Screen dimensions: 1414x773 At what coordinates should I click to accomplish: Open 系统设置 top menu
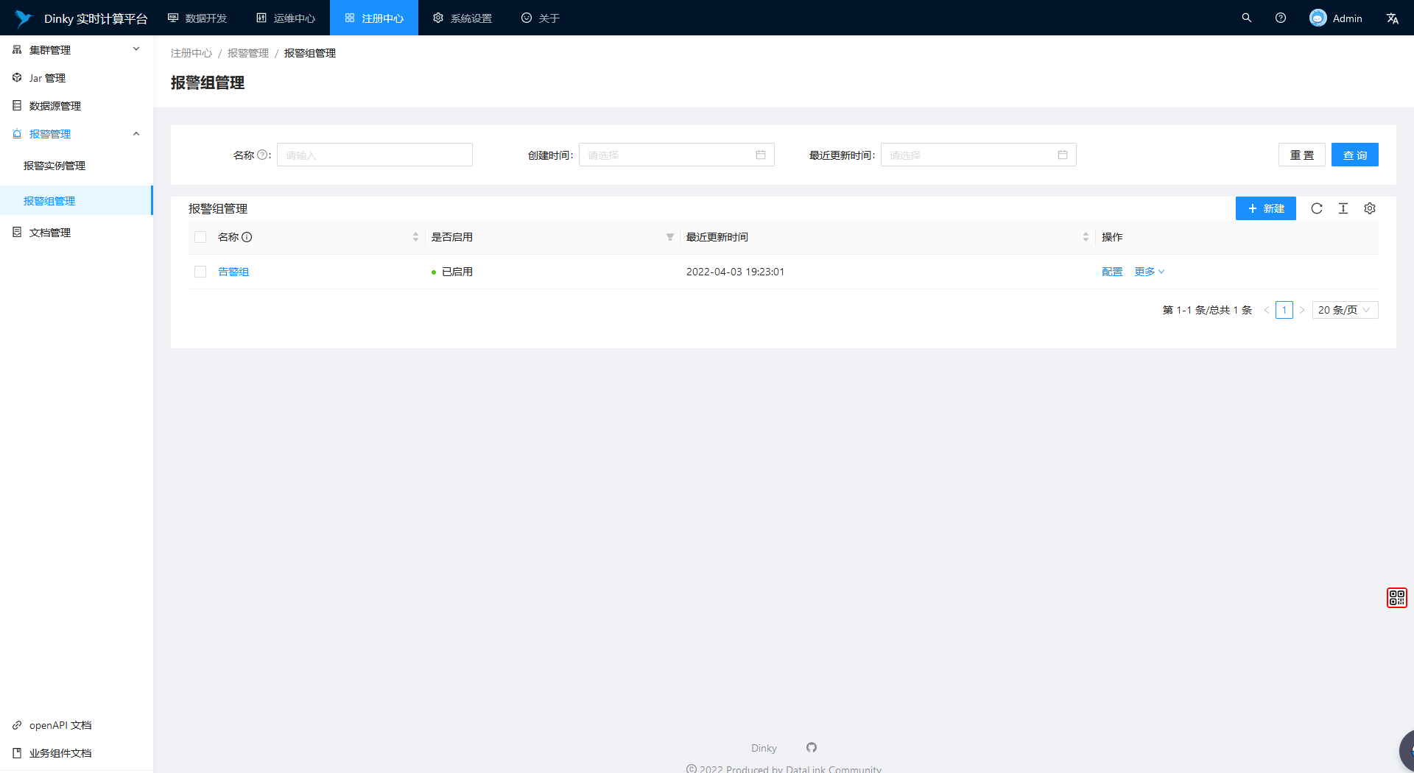tap(462, 18)
